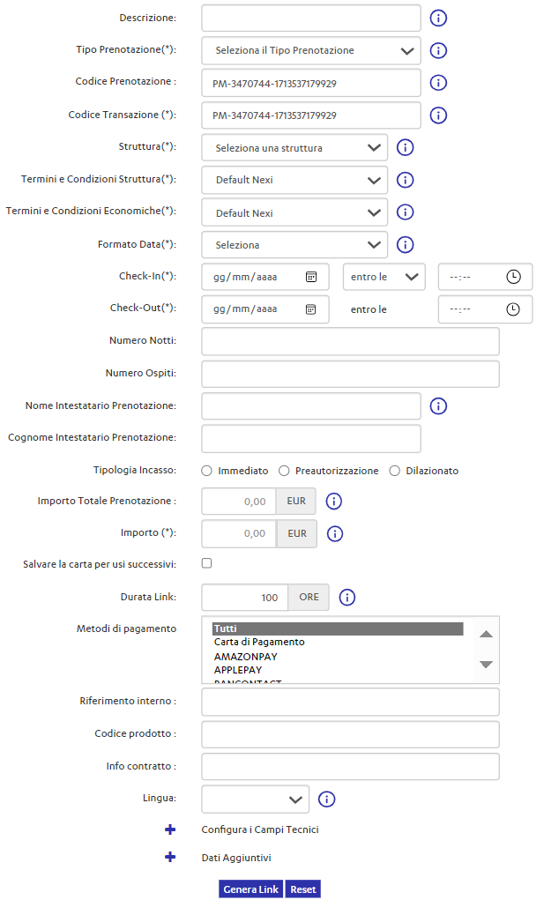Click the Check-Out time input field
The height and width of the screenshot is (900, 544).
(x=486, y=309)
